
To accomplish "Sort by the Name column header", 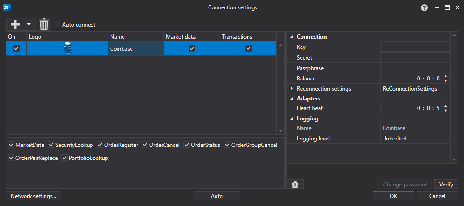I will click(136, 37).
